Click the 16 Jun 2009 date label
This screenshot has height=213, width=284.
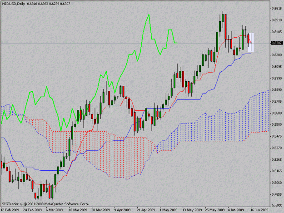coord(259,210)
